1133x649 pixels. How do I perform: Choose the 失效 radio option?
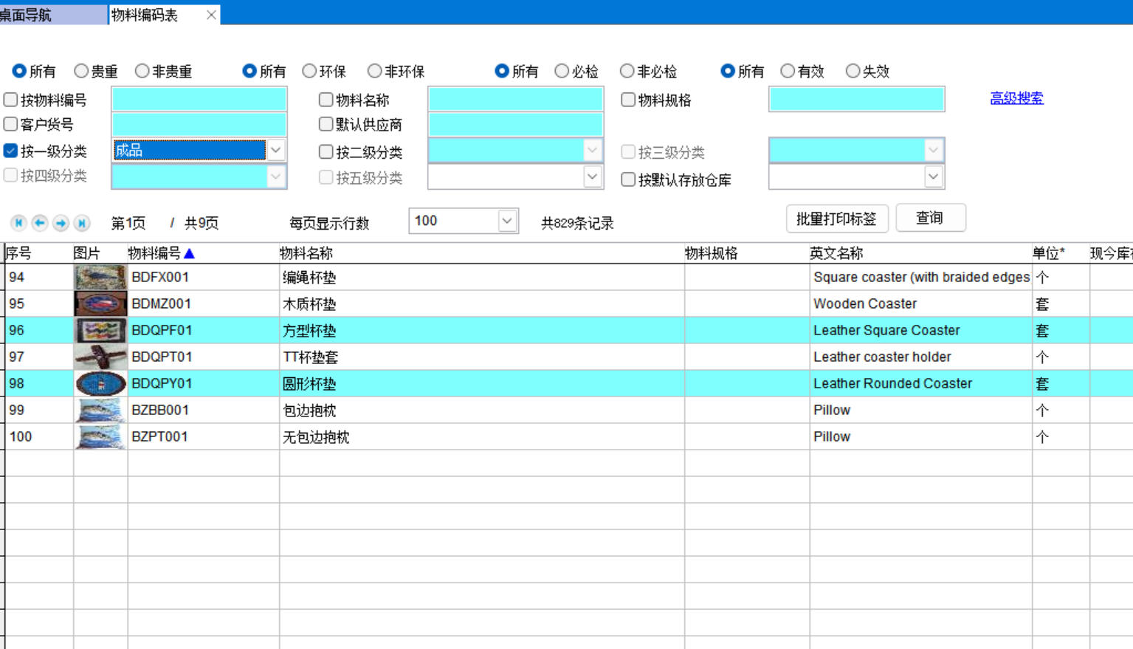point(853,71)
